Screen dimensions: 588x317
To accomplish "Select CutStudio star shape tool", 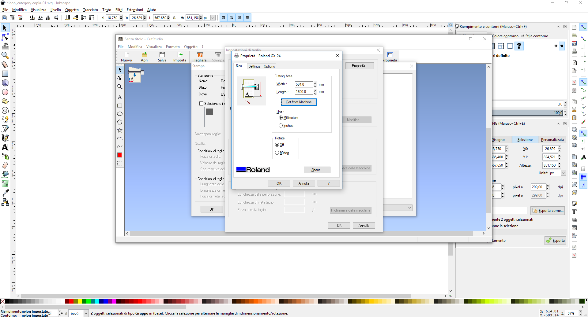I will pos(120,130).
